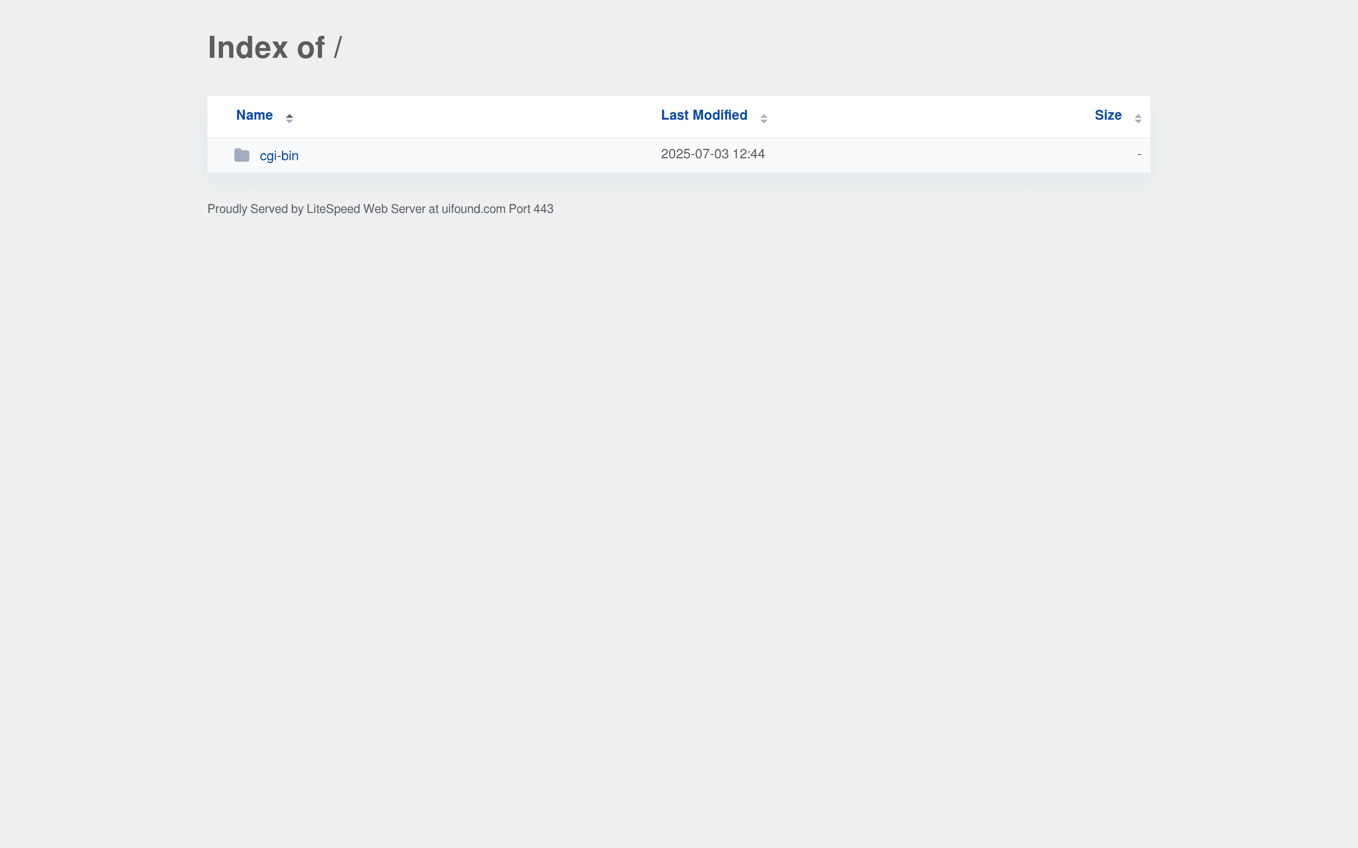1358x848 pixels.
Task: Click the Last Modified header link
Action: point(704,115)
